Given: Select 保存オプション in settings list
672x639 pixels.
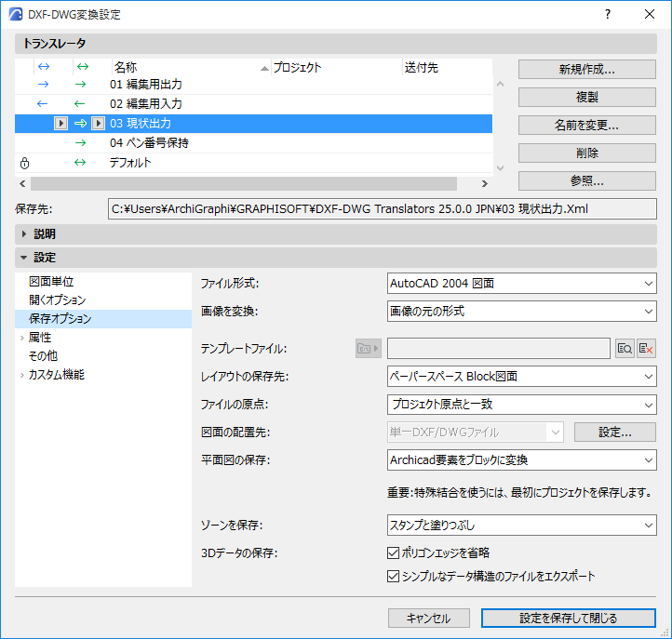Looking at the screenshot, I should pyautogui.click(x=103, y=319).
